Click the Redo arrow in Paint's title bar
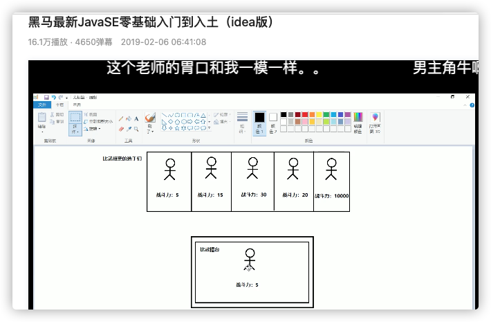 coord(61,97)
